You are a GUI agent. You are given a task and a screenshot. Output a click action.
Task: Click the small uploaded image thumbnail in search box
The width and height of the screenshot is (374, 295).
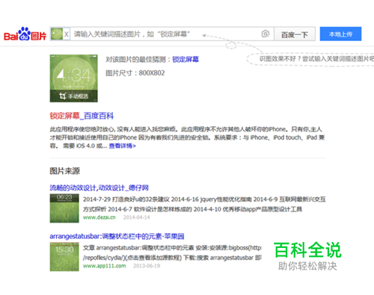coord(57,34)
